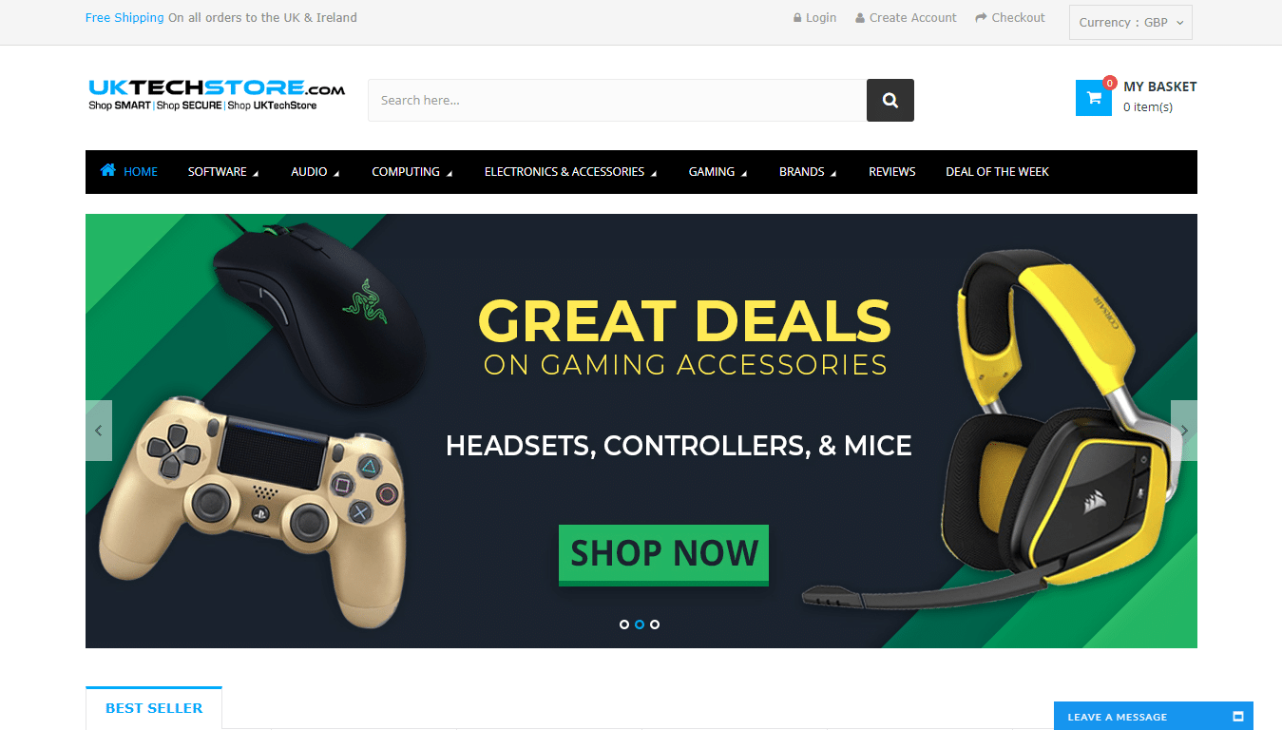Screen dimensions: 1282x730
Task: Expand the Electronics & Accessories menu
Action: pyautogui.click(x=570, y=172)
